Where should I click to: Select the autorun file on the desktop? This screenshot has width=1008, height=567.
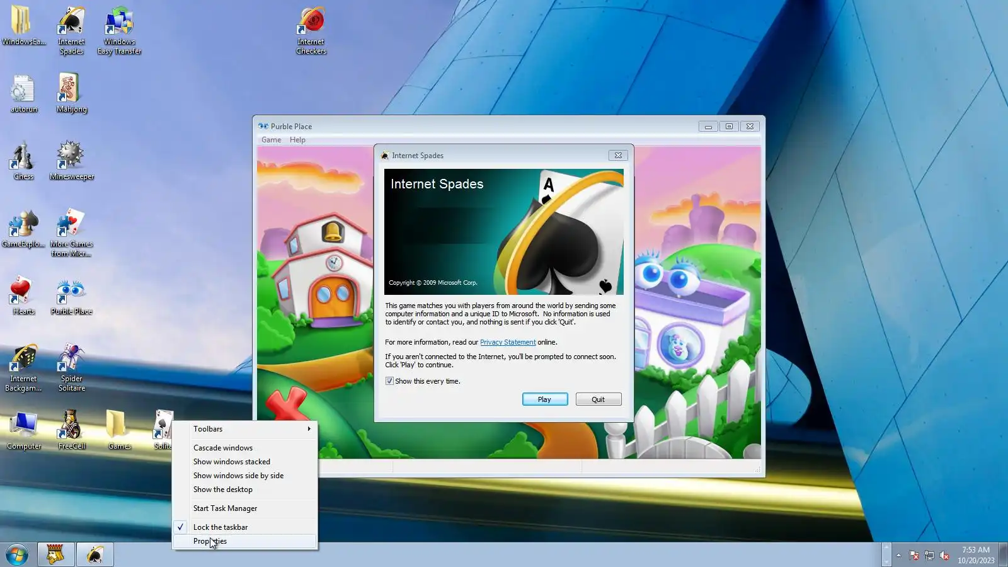coord(23,93)
